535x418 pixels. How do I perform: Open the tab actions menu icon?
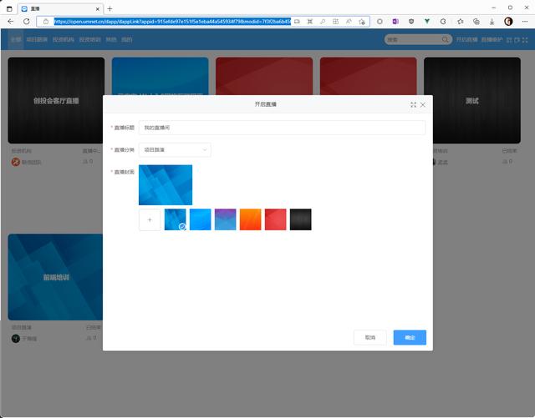[x=9, y=9]
